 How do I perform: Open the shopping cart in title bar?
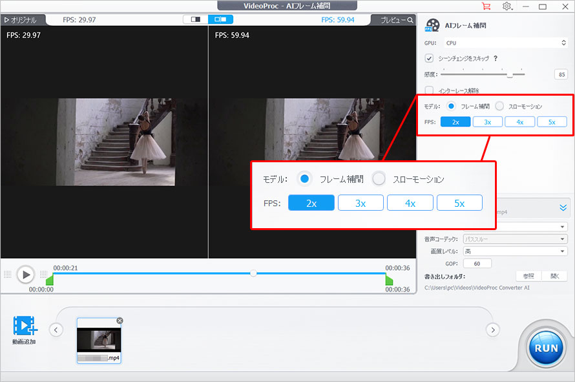point(488,6)
